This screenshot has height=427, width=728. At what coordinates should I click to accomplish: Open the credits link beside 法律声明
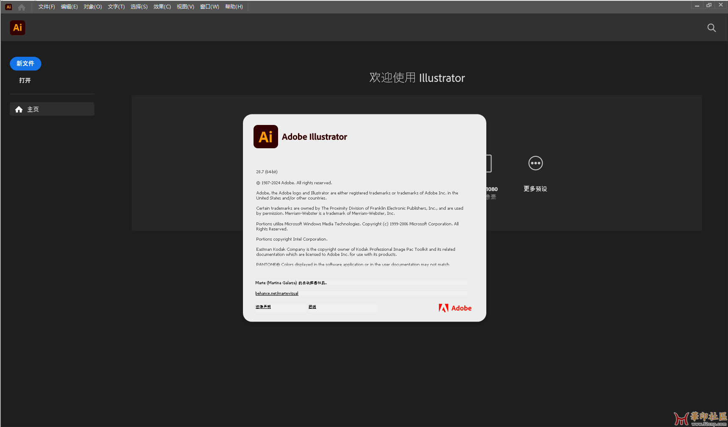(x=312, y=307)
